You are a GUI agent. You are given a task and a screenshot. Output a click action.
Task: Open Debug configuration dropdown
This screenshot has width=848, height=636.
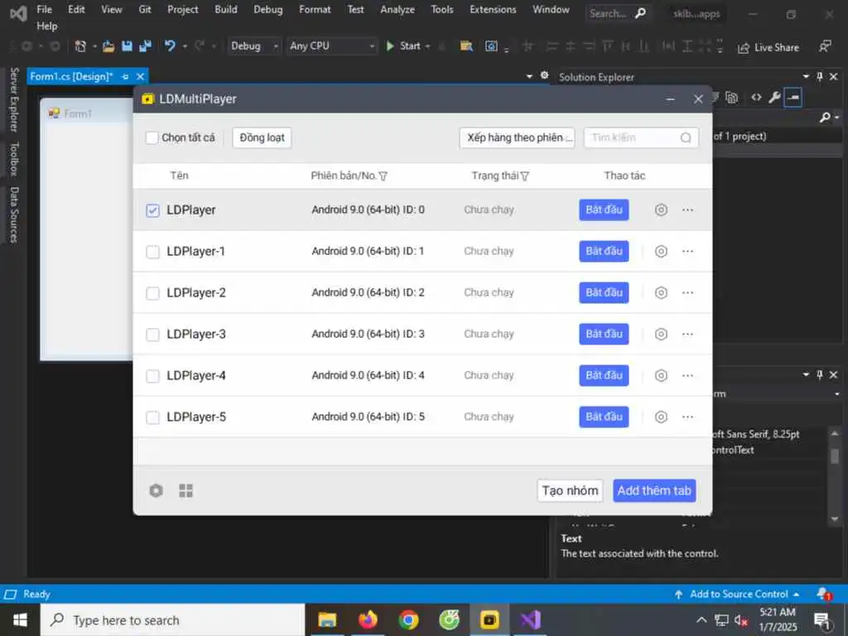(x=254, y=46)
